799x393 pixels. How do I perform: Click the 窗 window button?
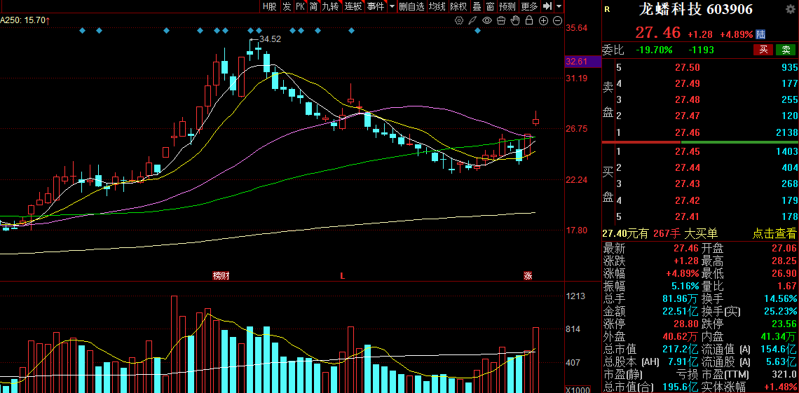pyautogui.click(x=490, y=6)
